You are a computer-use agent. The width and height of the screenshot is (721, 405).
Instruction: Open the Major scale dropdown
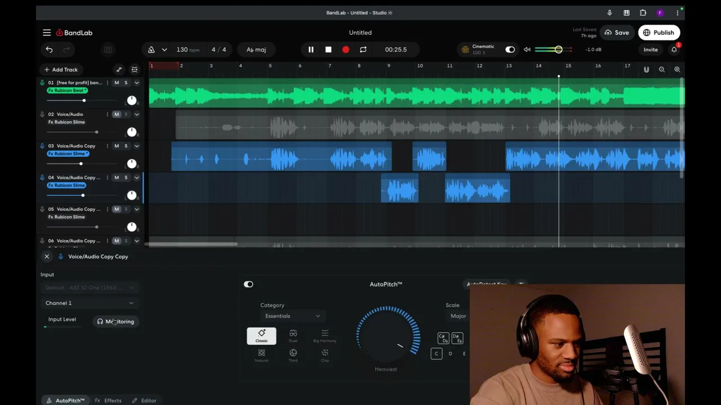(457, 316)
